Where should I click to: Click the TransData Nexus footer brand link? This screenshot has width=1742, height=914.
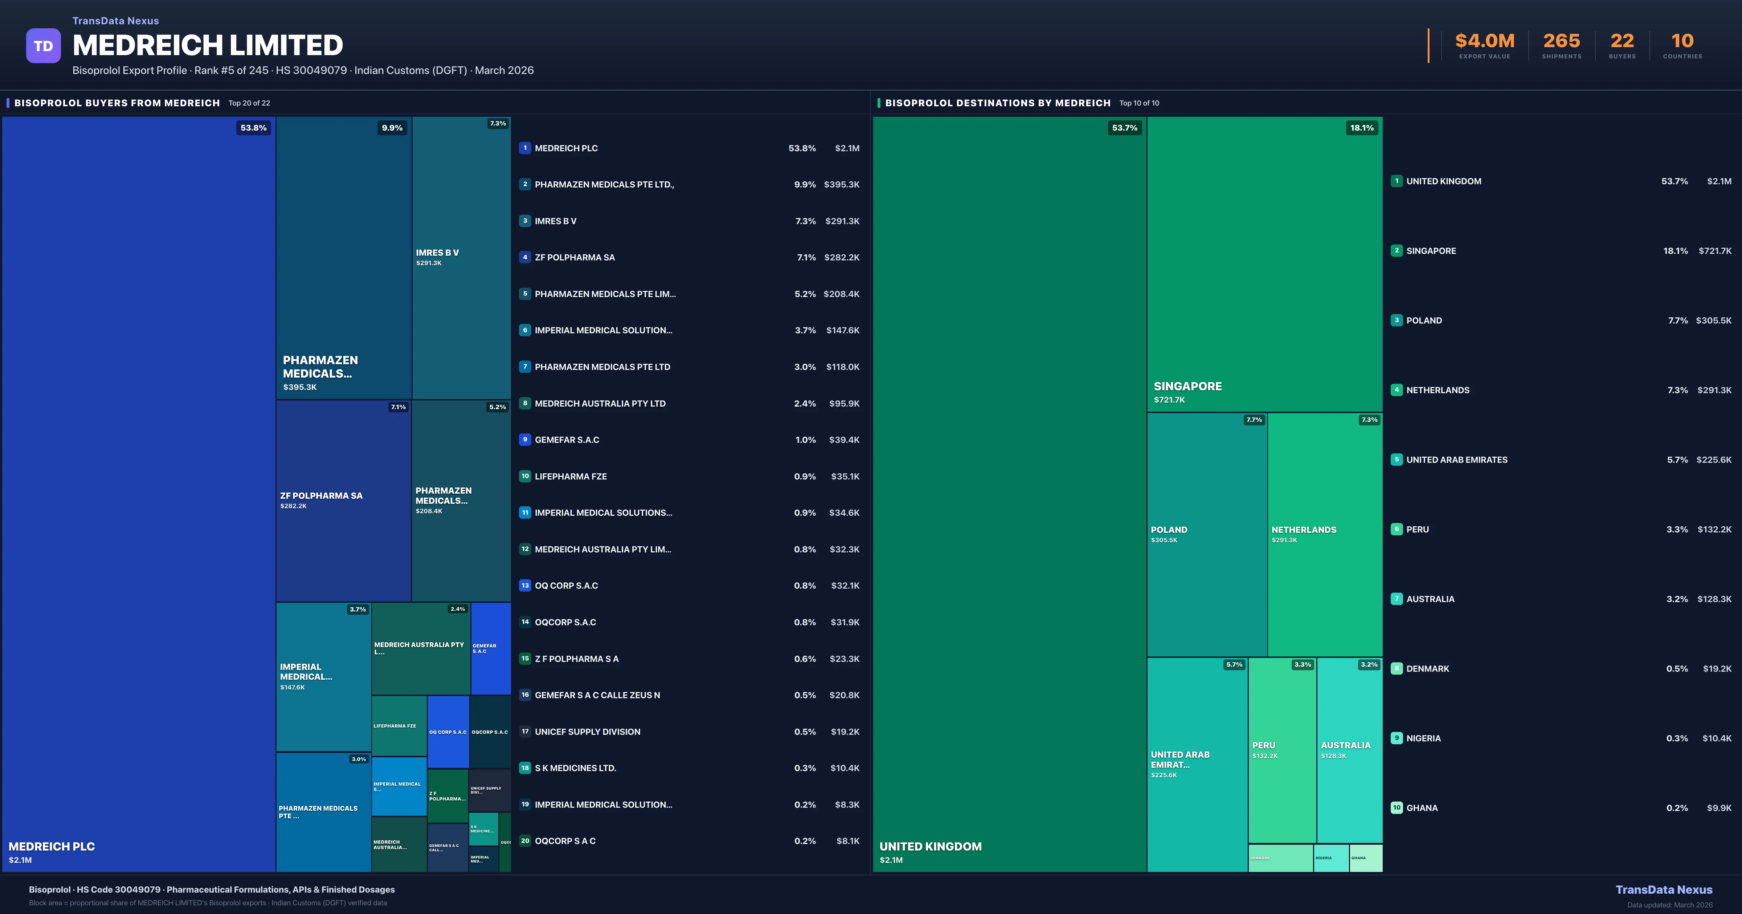1664,890
